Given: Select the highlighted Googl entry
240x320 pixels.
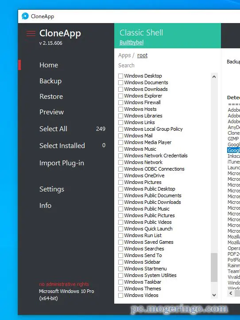Looking at the screenshot, I should [x=234, y=150].
